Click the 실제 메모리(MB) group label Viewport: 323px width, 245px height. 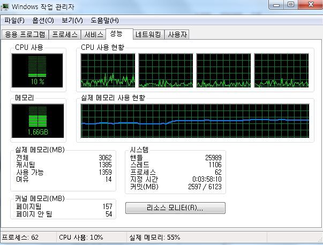[x=40, y=150]
